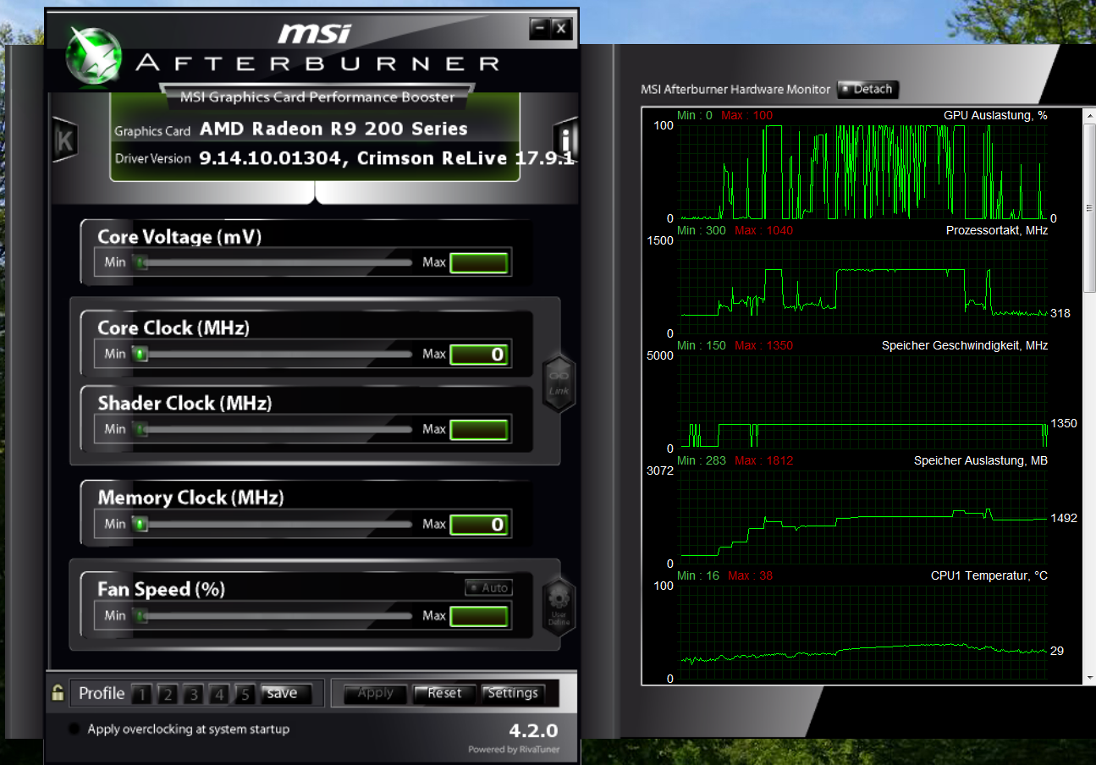The height and width of the screenshot is (765, 1096).
Task: Detach the Hardware Monitor
Action: point(867,89)
